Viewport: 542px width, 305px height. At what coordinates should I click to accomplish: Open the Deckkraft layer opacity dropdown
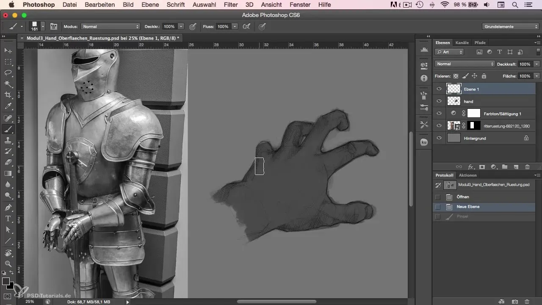click(537, 64)
